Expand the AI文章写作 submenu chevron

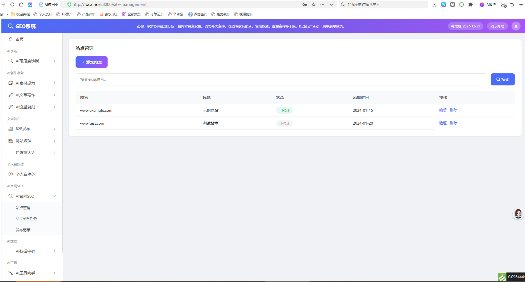click(x=54, y=95)
